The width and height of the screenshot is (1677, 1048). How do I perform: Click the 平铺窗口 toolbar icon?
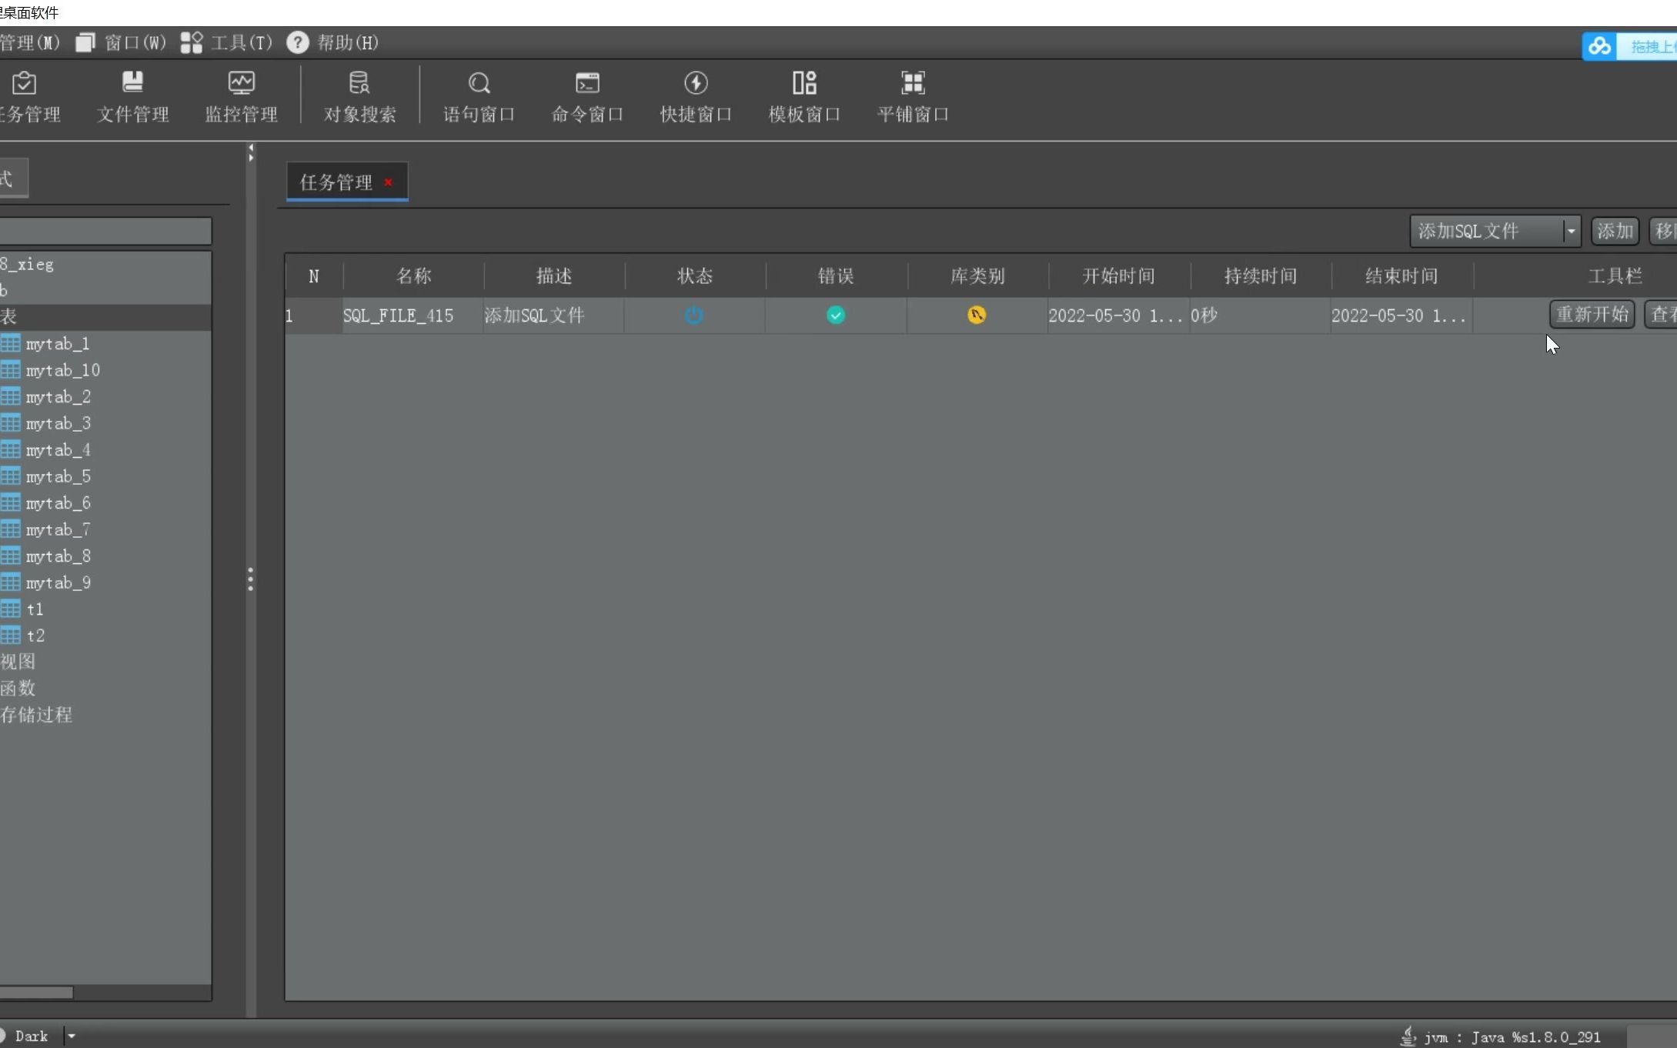coord(913,95)
